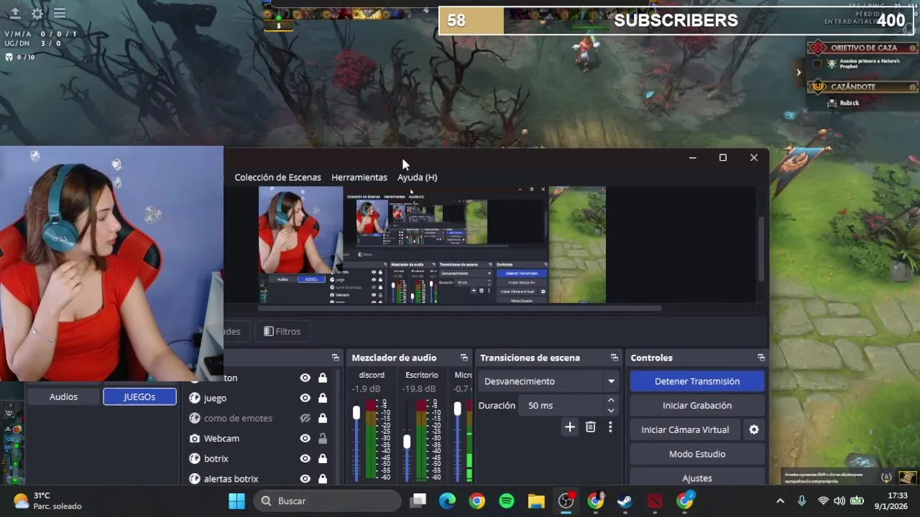Switch to Dota 2 taskbar icon
This screenshot has width=920, height=517.
pyautogui.click(x=655, y=500)
